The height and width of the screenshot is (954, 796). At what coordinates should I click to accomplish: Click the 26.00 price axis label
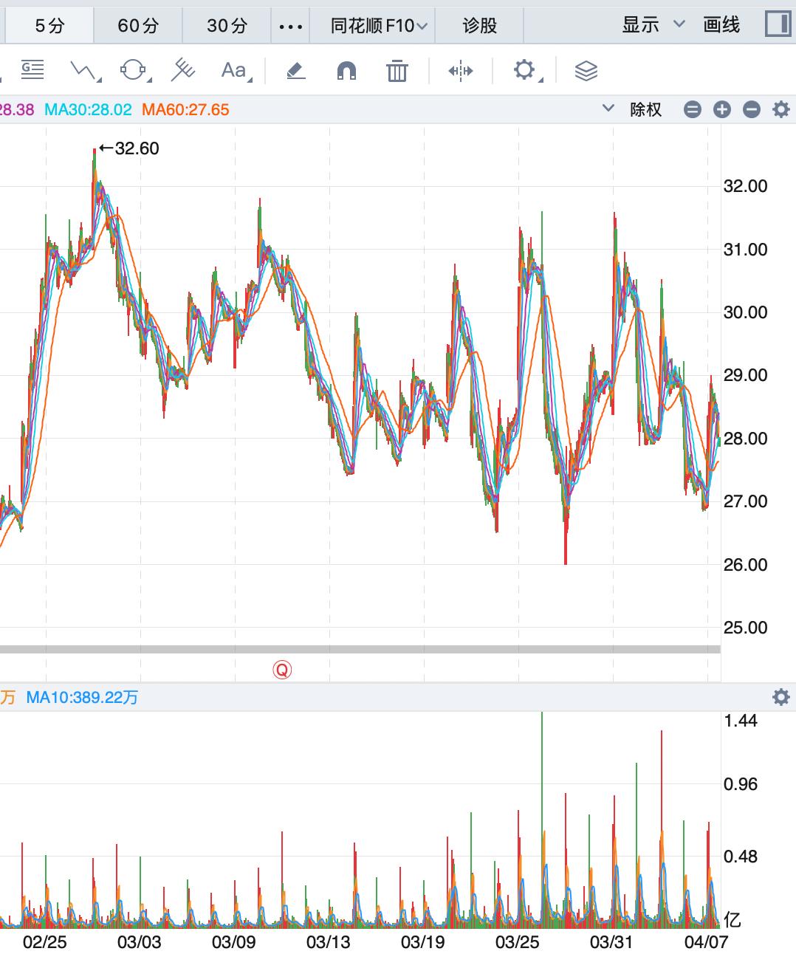coord(746,565)
